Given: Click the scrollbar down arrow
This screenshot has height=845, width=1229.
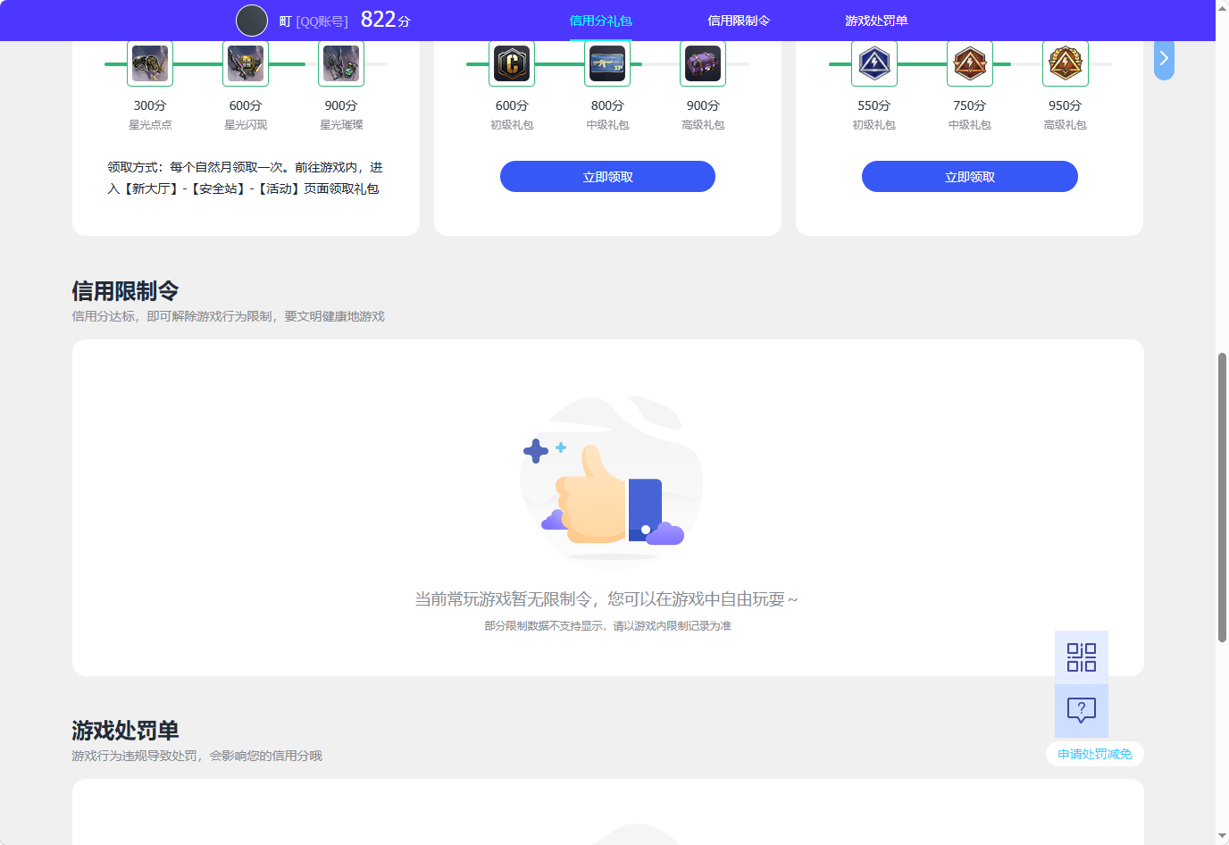Looking at the screenshot, I should click(1222, 837).
